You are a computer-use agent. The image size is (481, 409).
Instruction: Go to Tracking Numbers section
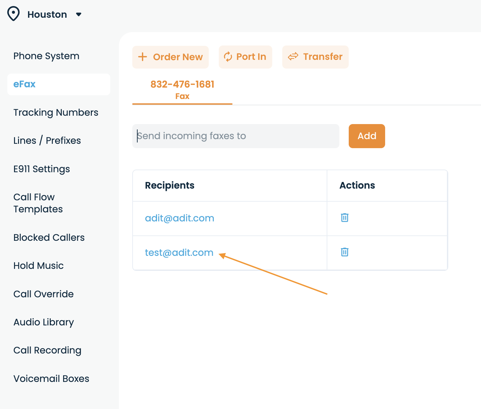[x=56, y=112]
